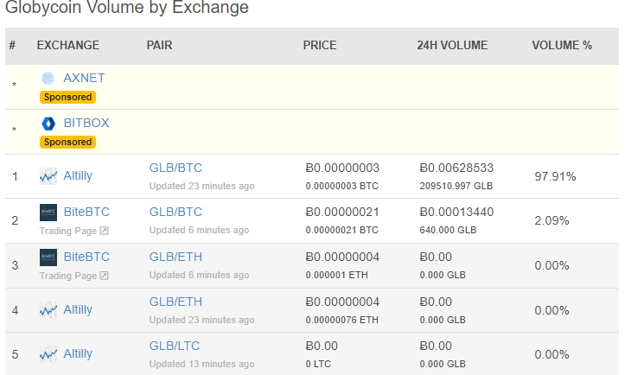Click the external-link icon in row 3 Trading Page
This screenshot has width=625, height=375.
pos(104,276)
